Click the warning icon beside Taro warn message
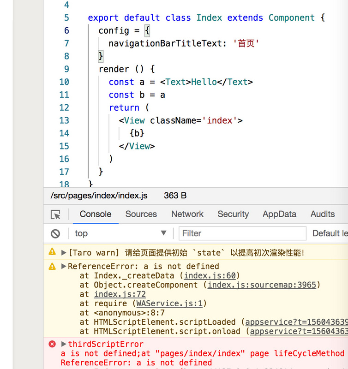 pos(52,252)
